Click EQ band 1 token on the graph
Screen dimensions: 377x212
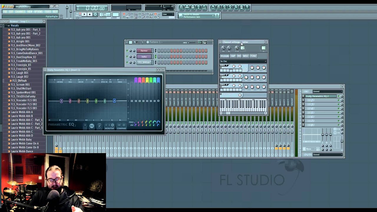(62, 101)
